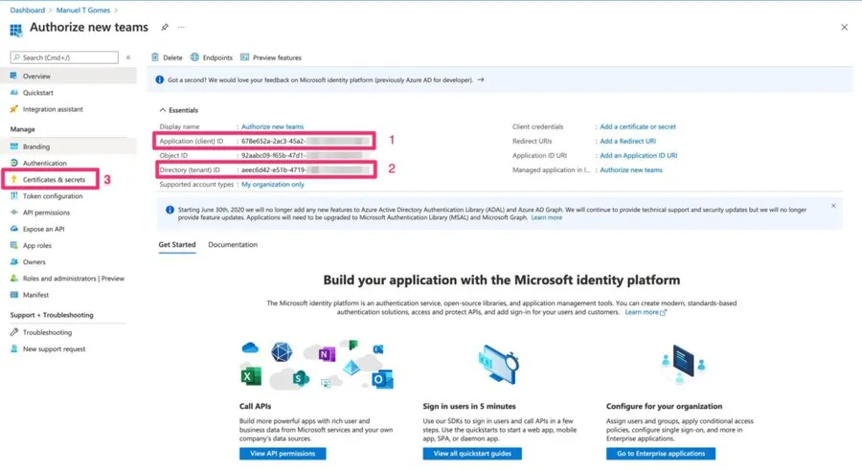Collapse the sidebar with double chevron
Image resolution: width=862 pixels, height=470 pixels.
click(x=128, y=57)
